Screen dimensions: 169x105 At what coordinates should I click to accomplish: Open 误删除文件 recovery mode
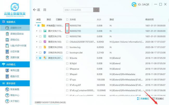(x=15, y=28)
